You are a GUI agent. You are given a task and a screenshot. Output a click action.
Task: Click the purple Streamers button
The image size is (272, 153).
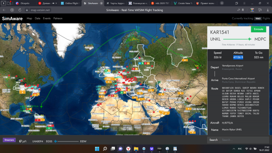9,140
